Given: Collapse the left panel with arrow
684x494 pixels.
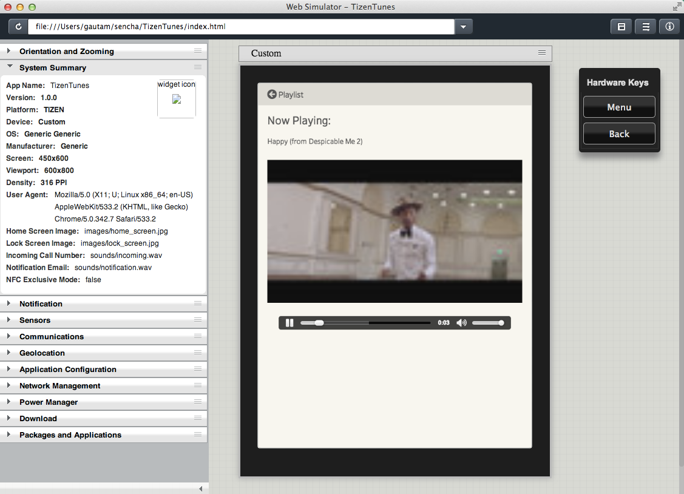Looking at the screenshot, I should [201, 489].
